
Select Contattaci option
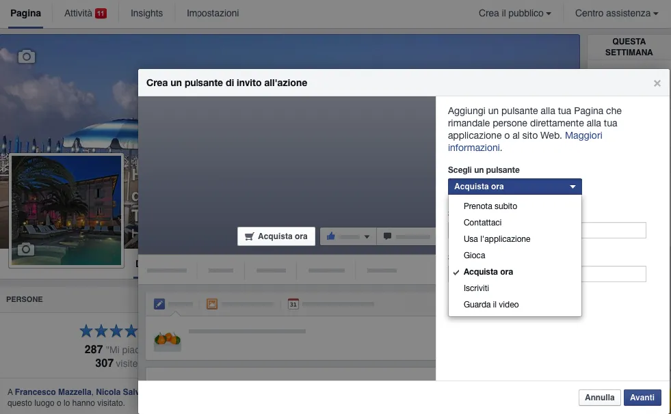(515, 222)
